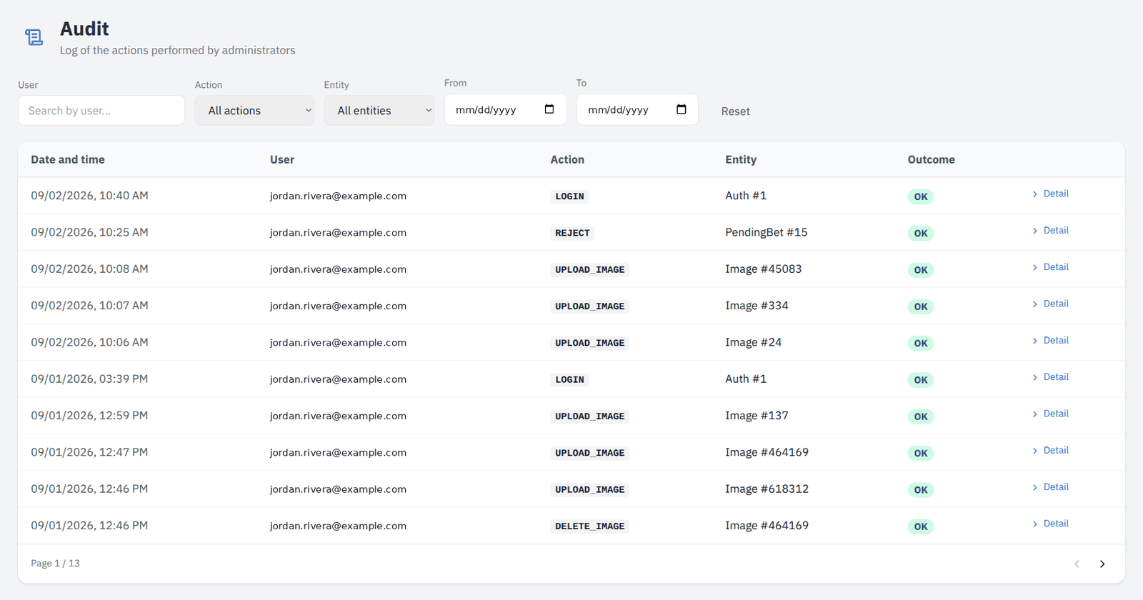
Task: Click user email in 10:06 AM row
Action: pyautogui.click(x=338, y=342)
